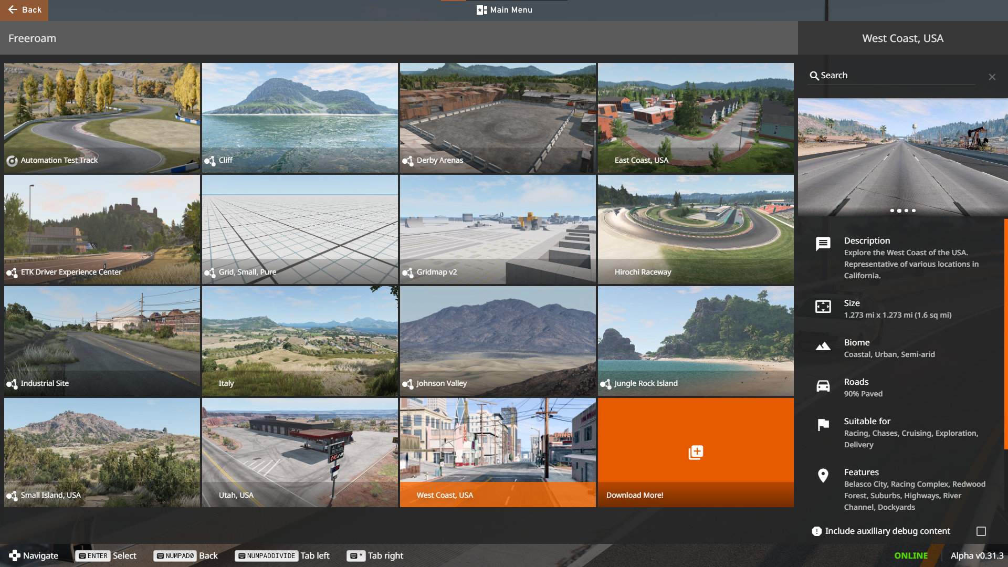The width and height of the screenshot is (1008, 567).
Task: Click the Derby Arenas spawn points icon
Action: point(408,161)
